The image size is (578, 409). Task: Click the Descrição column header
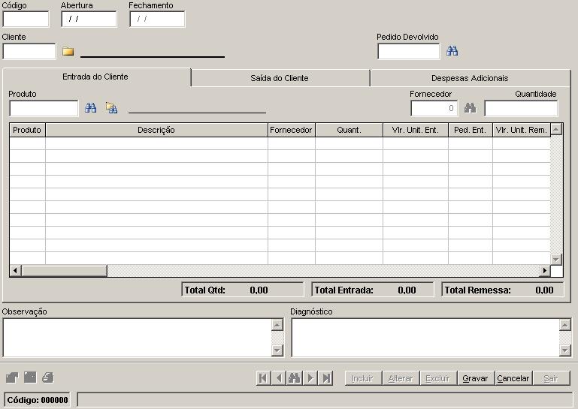tap(156, 130)
